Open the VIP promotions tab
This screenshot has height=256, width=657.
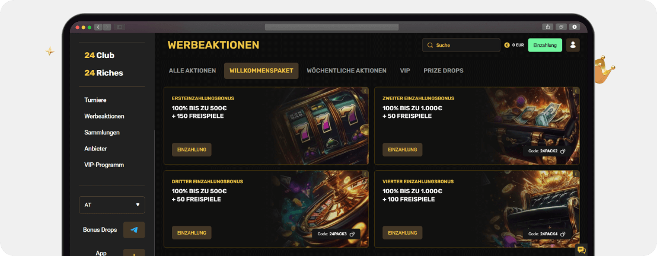(405, 71)
